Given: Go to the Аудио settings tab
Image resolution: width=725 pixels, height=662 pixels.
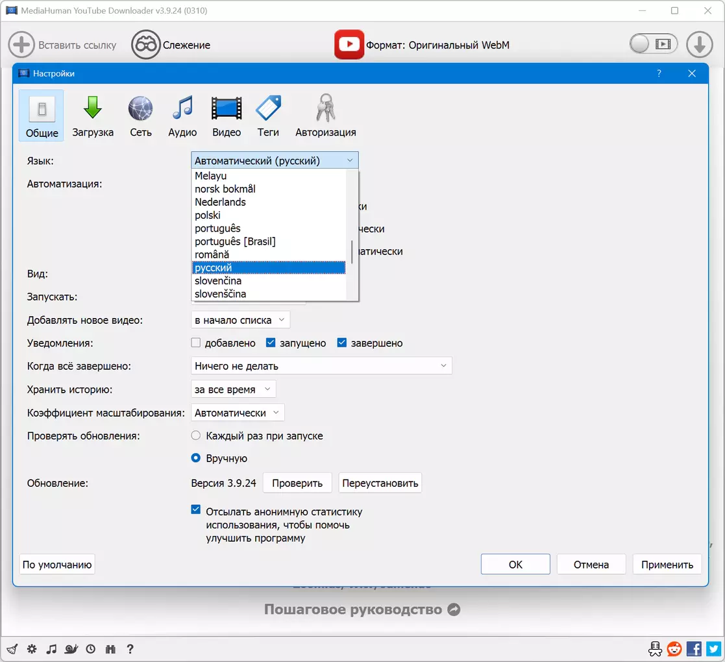Looking at the screenshot, I should pos(182,116).
